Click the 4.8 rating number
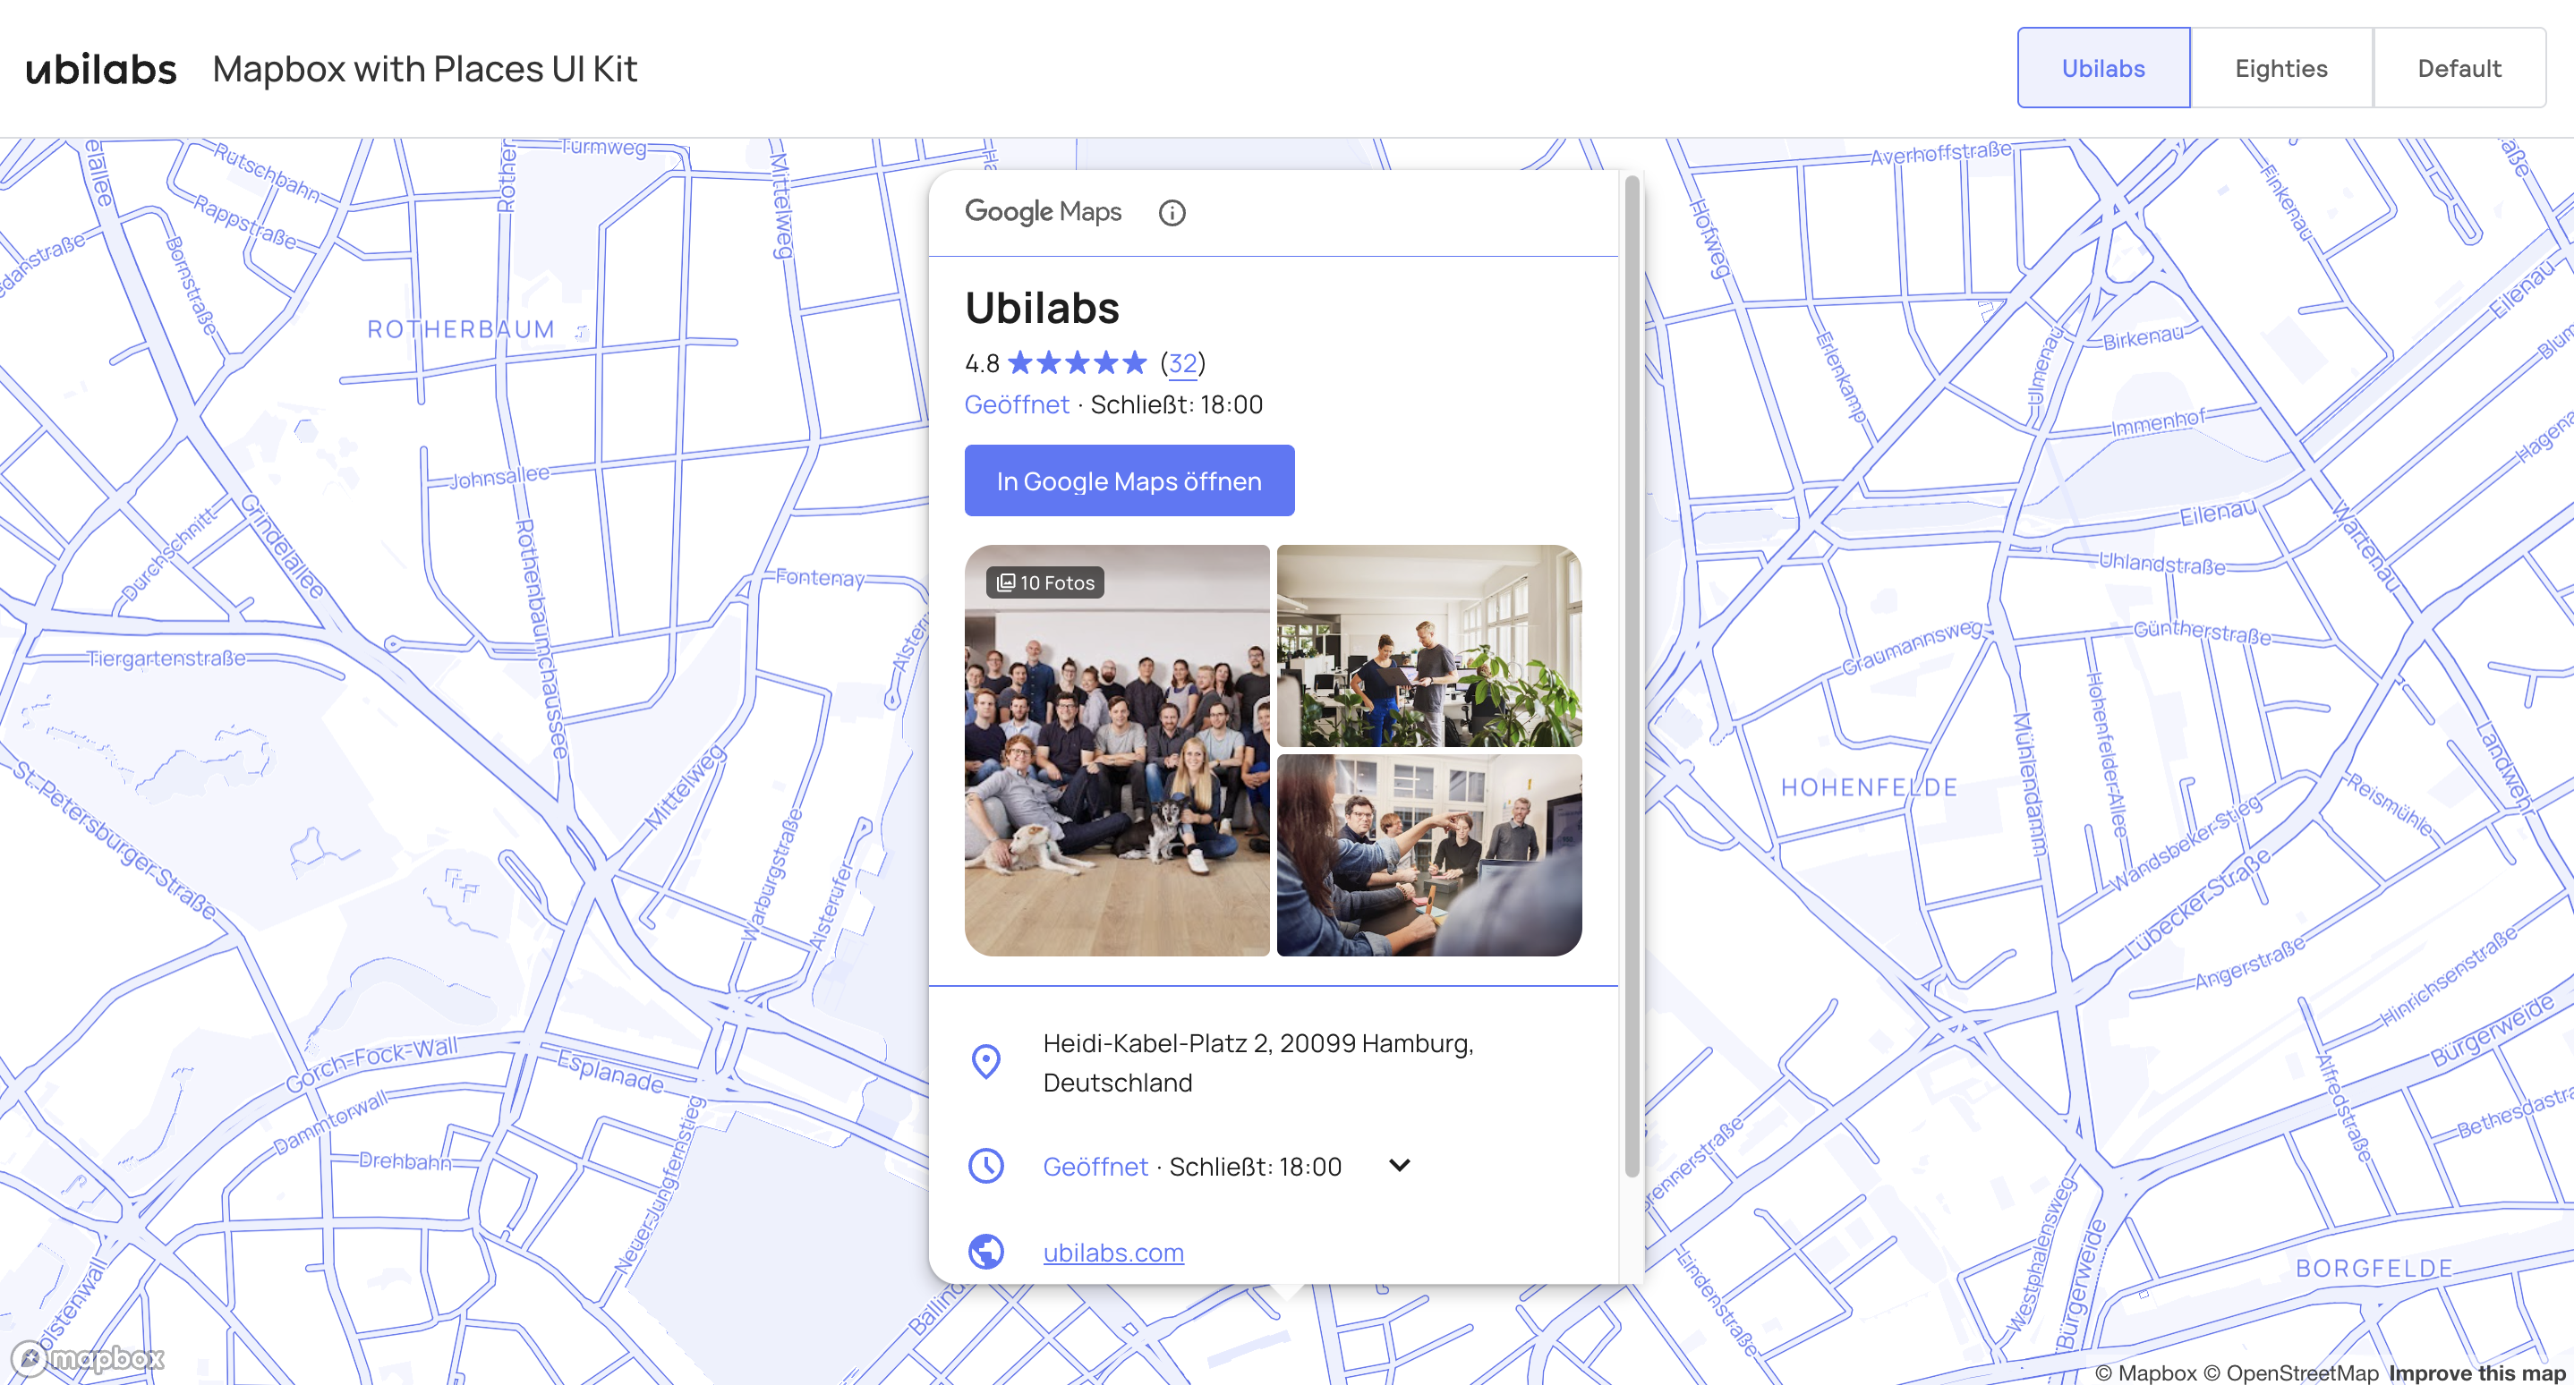The width and height of the screenshot is (2574, 1385). pyautogui.click(x=981, y=363)
